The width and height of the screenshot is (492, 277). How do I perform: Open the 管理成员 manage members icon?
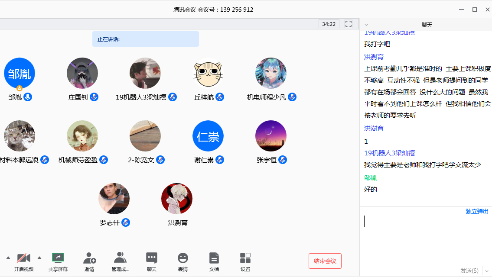tap(120, 258)
